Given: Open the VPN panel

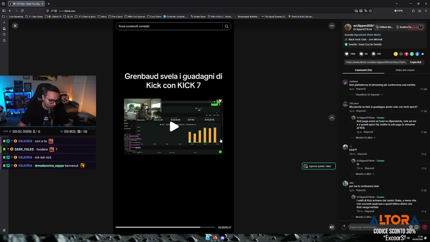Looking at the screenshot, I should [398, 11].
